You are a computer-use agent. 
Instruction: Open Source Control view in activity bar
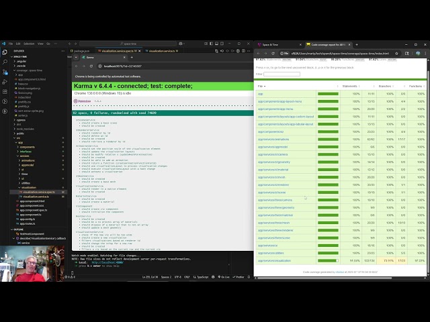5,72
